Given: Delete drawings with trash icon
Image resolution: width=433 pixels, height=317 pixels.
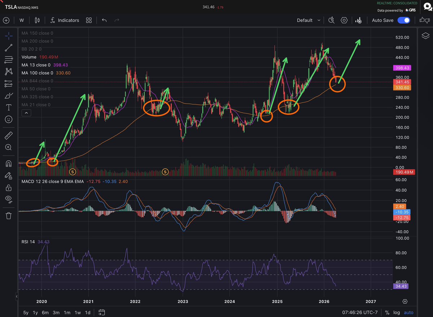Looking at the screenshot, I should [x=9, y=216].
